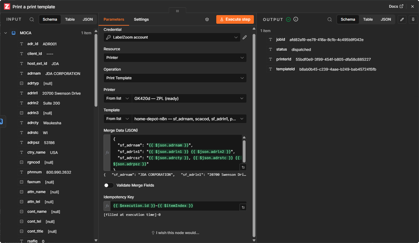Click into the Idempotency Key field
419x243 pixels.
click(175, 206)
